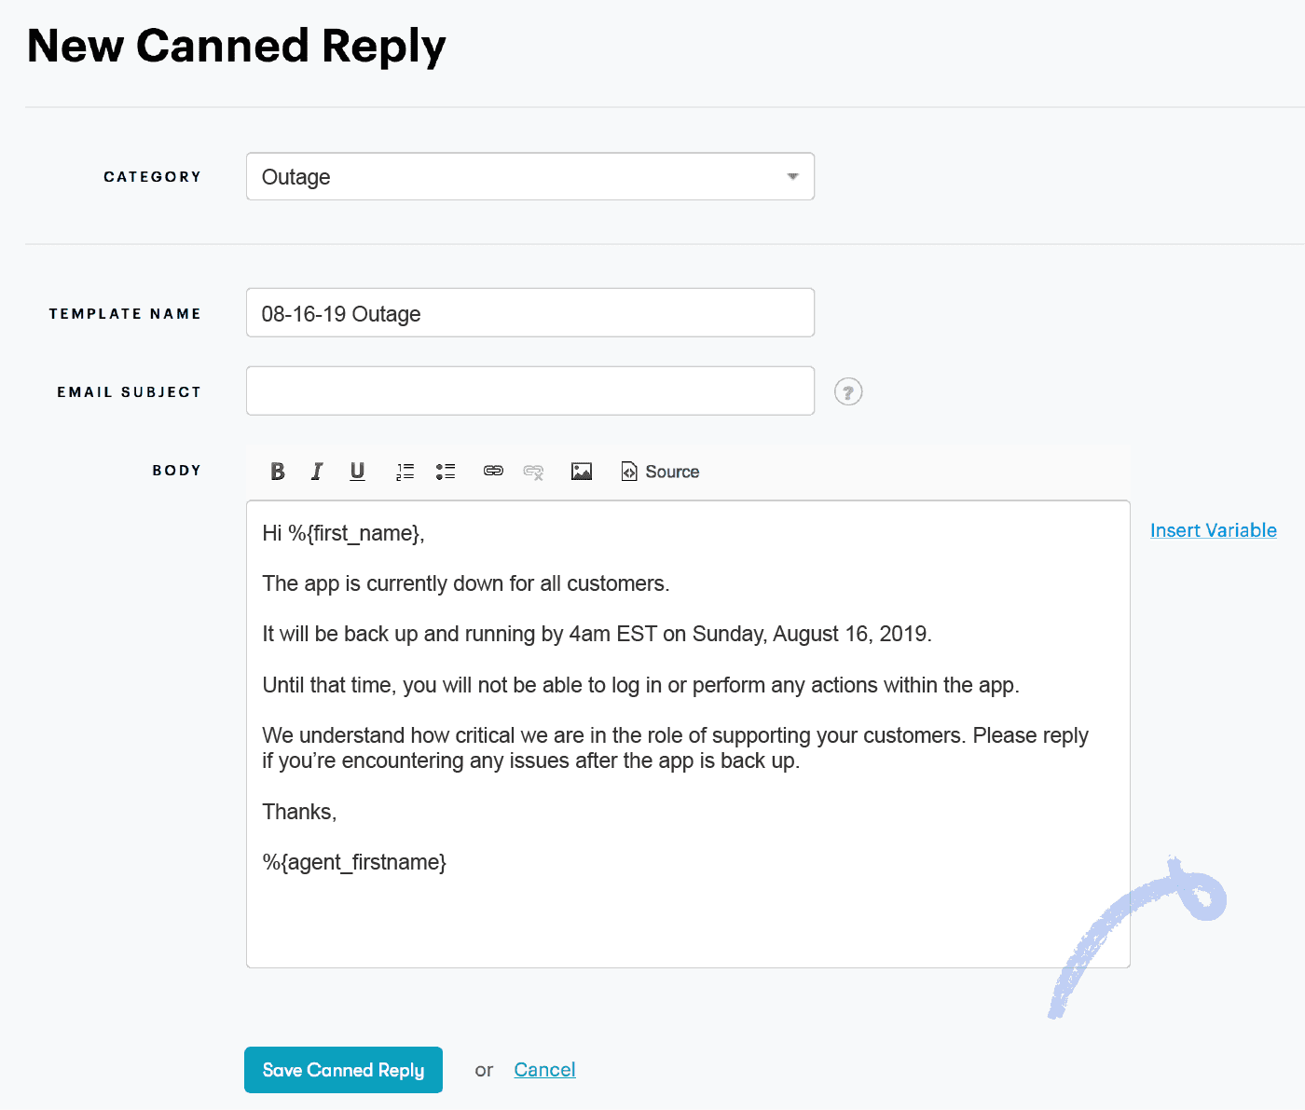Insert an image into the reply body
The height and width of the screenshot is (1110, 1305).
[x=581, y=472]
